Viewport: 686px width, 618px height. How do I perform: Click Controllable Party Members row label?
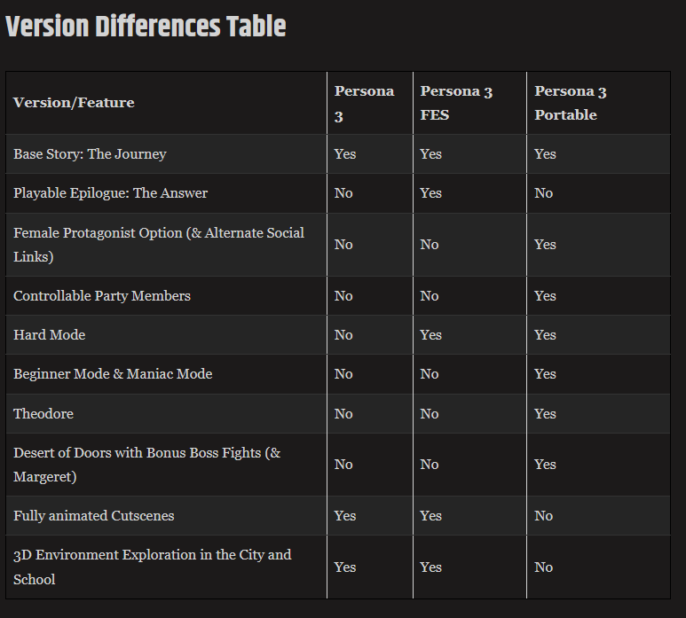pos(102,296)
